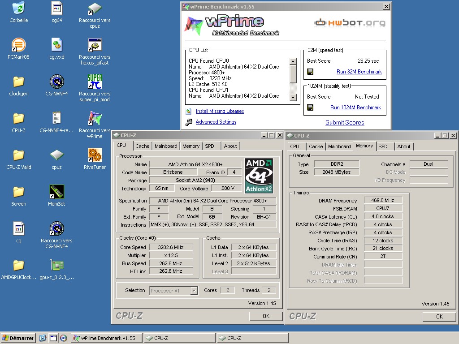Click the Advanced Settings wrench icon
The height and width of the screenshot is (344, 459).
pyautogui.click(x=189, y=122)
